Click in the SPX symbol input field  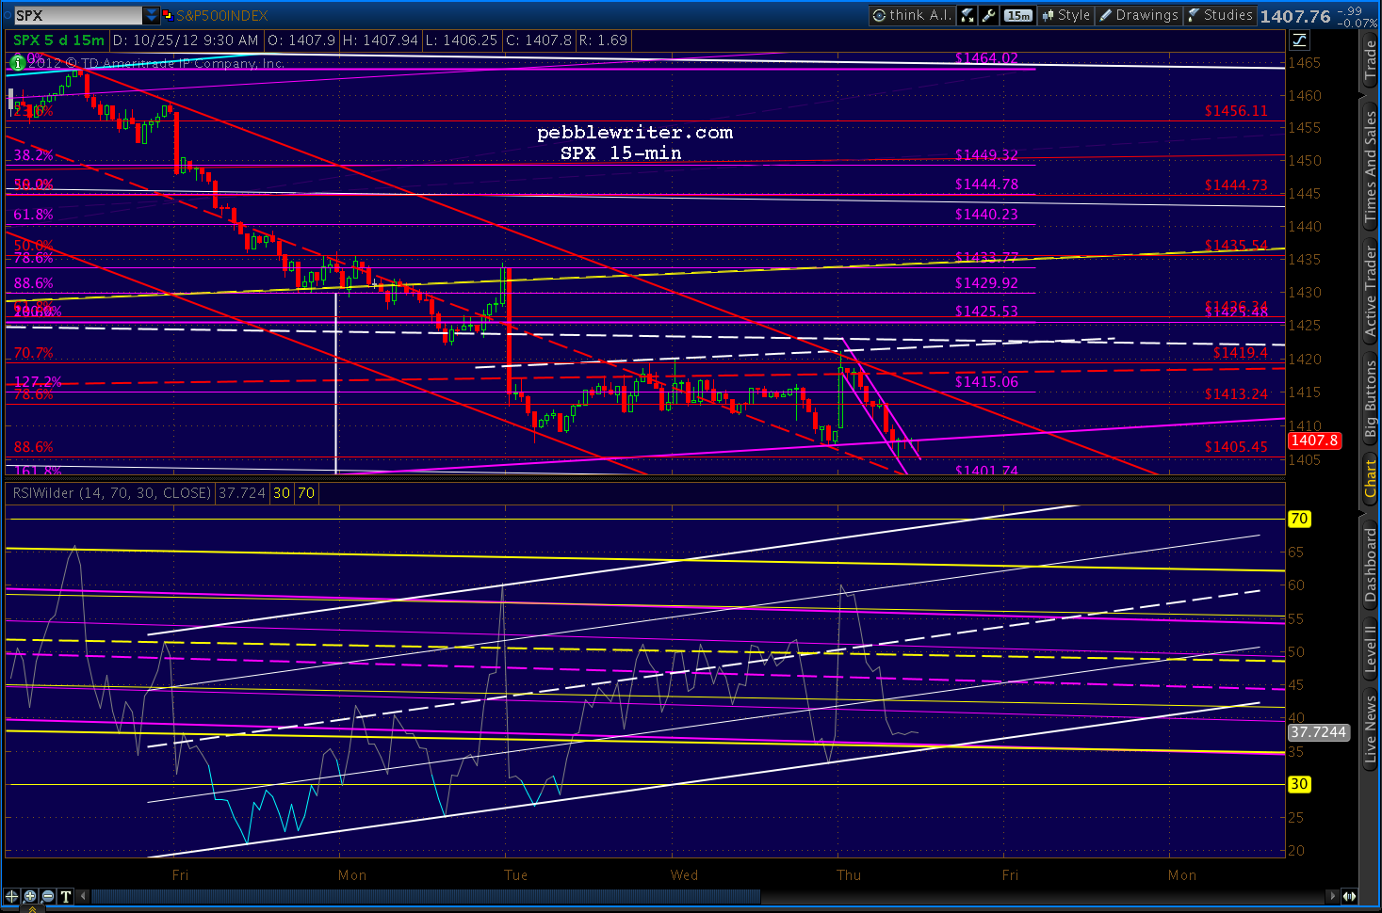[x=77, y=15]
